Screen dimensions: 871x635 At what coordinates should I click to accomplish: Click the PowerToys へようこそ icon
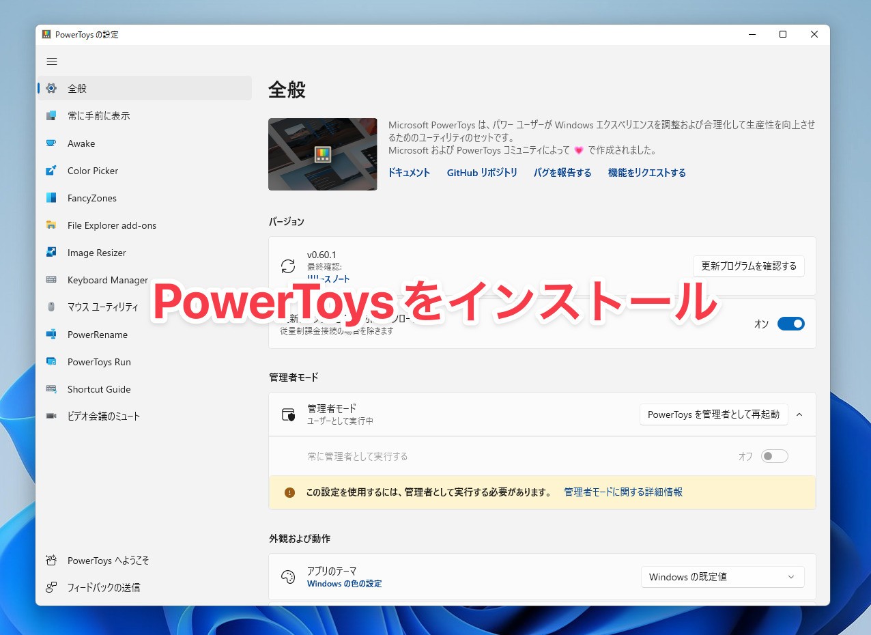(51, 561)
